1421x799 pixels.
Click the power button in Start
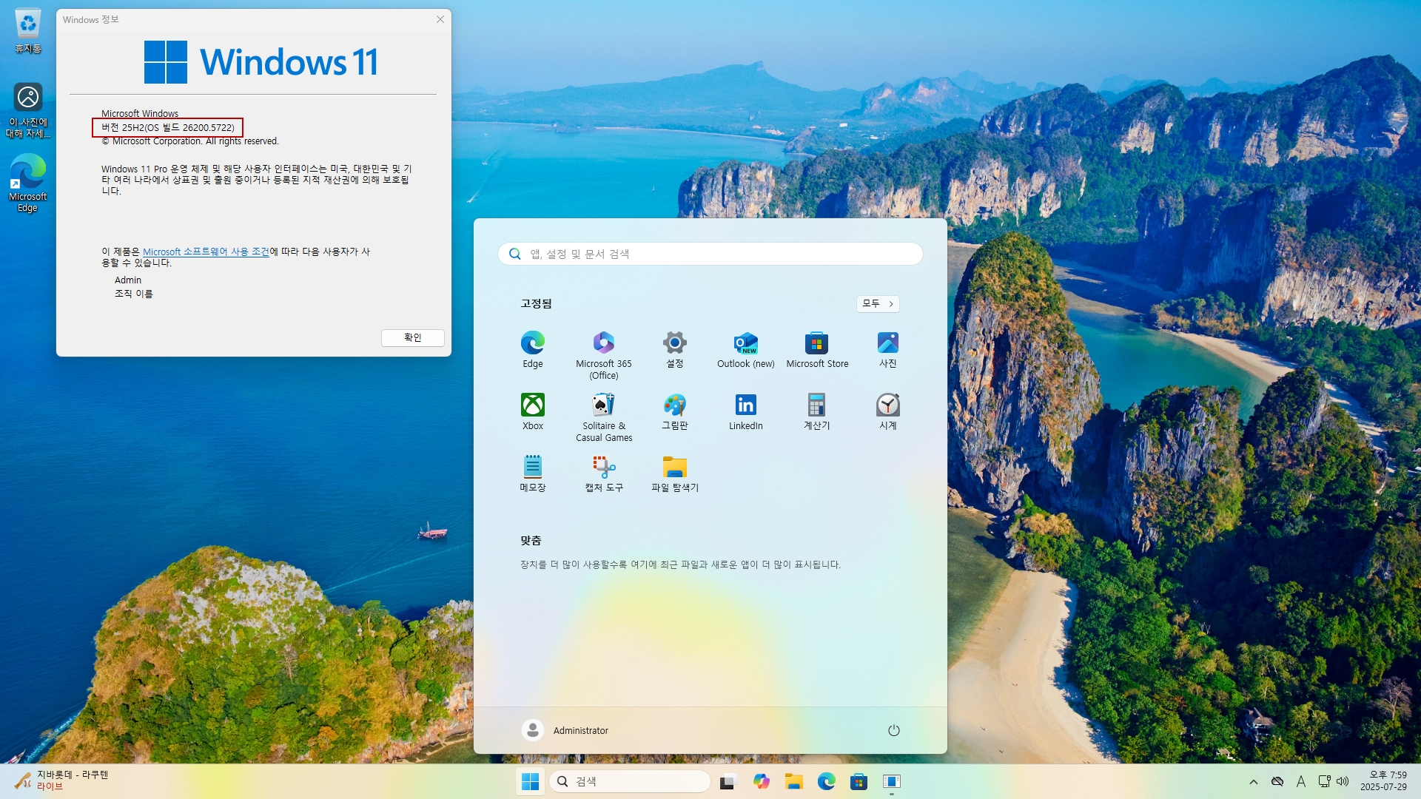pos(893,730)
